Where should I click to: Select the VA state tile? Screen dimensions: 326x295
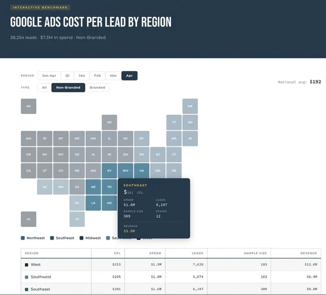(x=141, y=171)
